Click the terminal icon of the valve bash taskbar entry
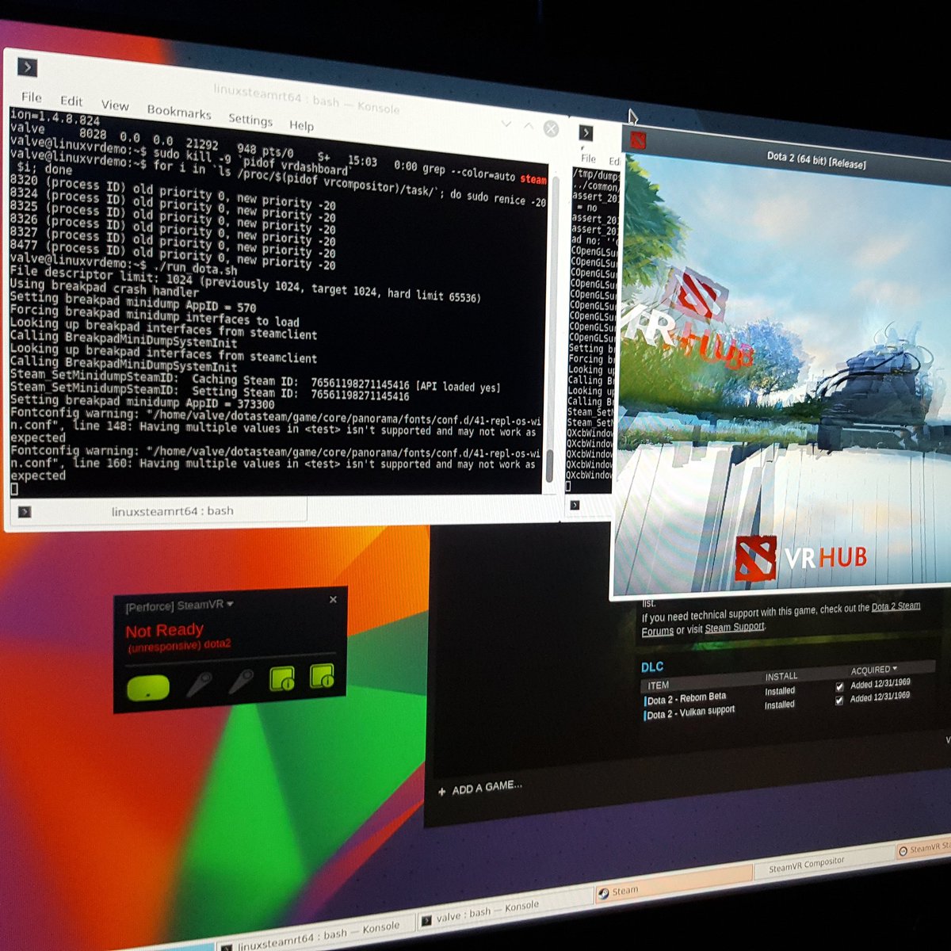The image size is (951, 951). click(x=426, y=920)
